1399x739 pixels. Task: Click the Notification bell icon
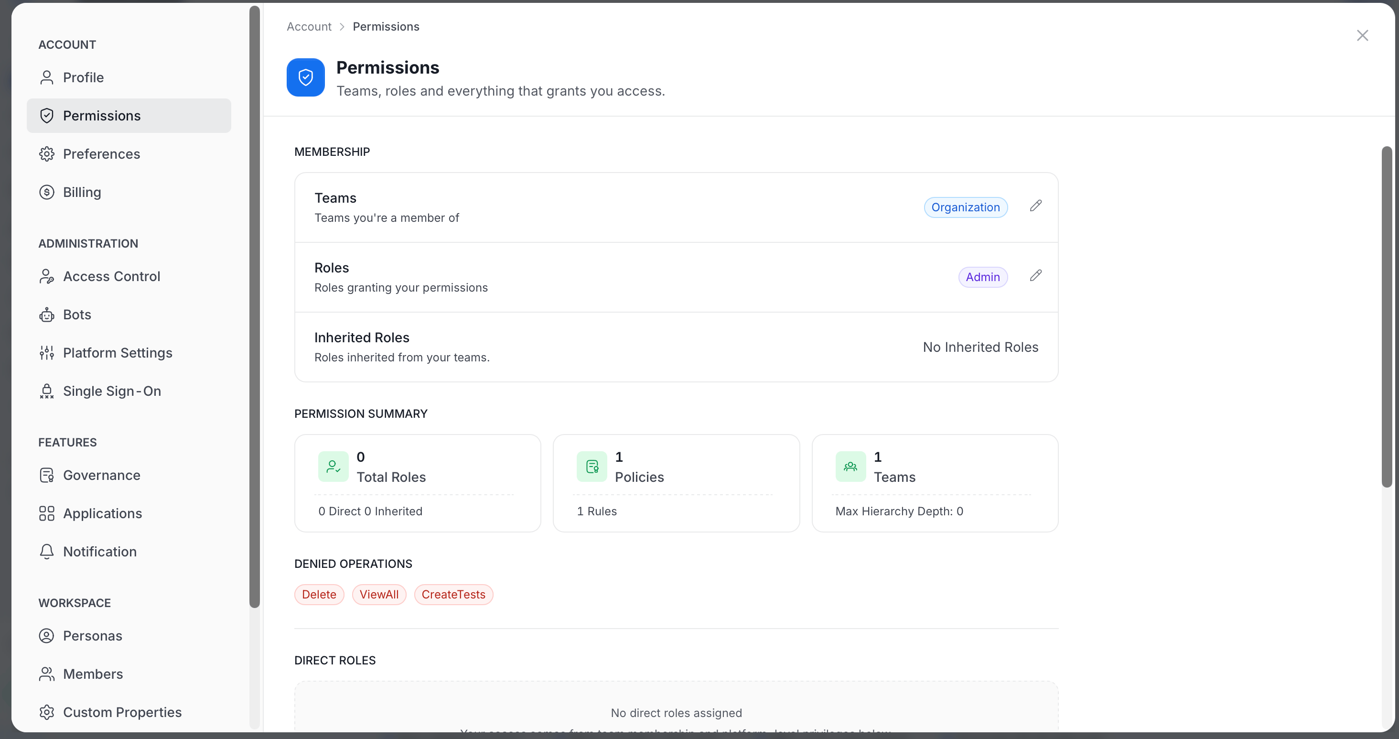[47, 552]
